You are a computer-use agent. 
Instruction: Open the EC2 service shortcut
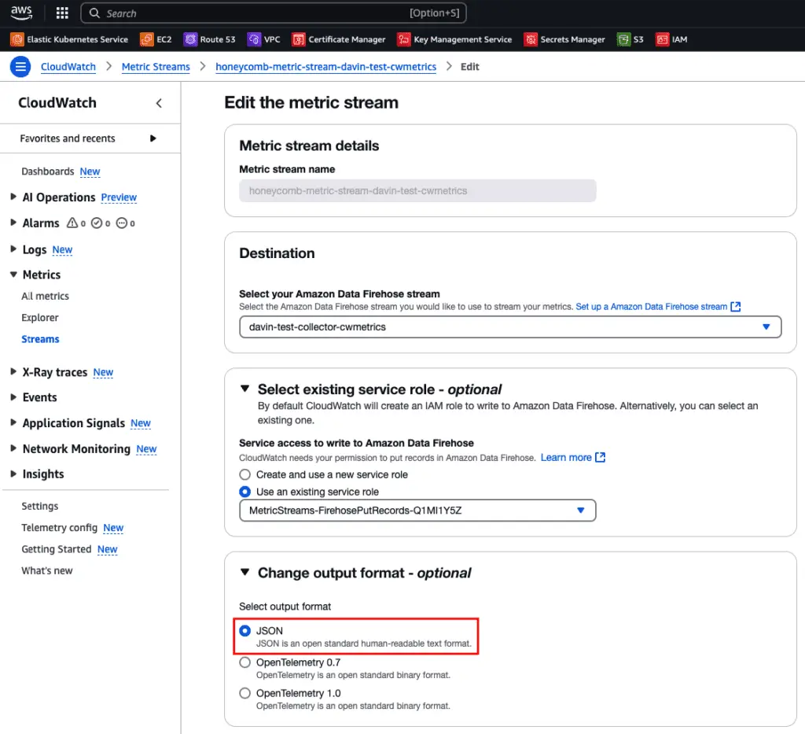click(x=146, y=39)
